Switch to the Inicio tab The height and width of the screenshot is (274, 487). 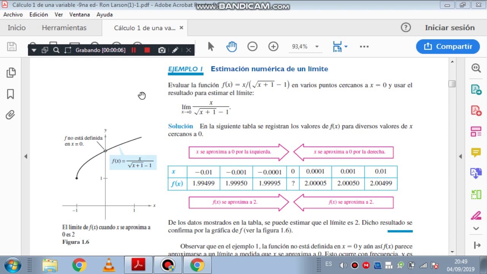[x=17, y=28]
